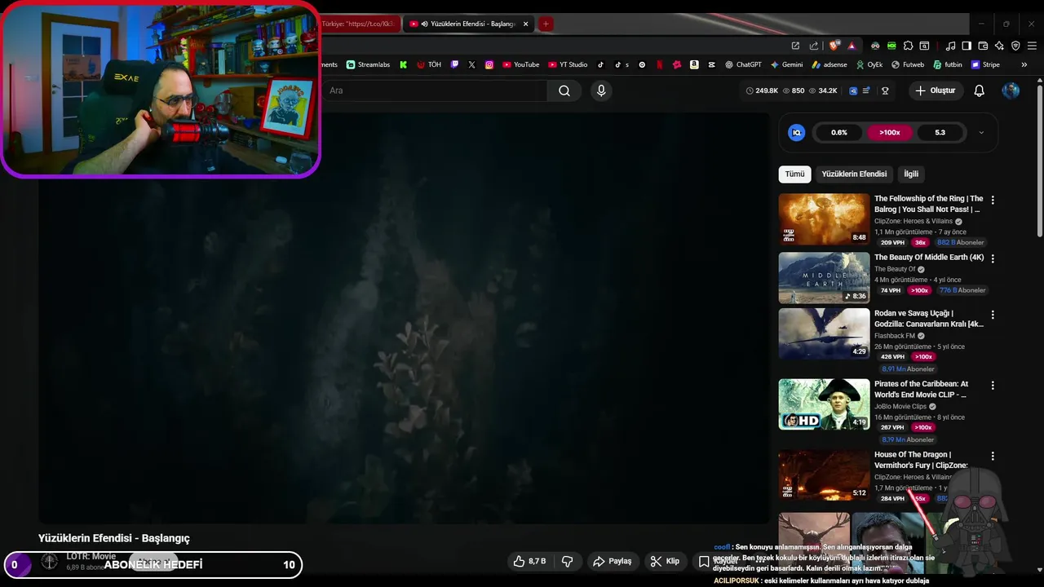
Task: Click the >100x score pill in vidIQ panel
Action: 890,132
